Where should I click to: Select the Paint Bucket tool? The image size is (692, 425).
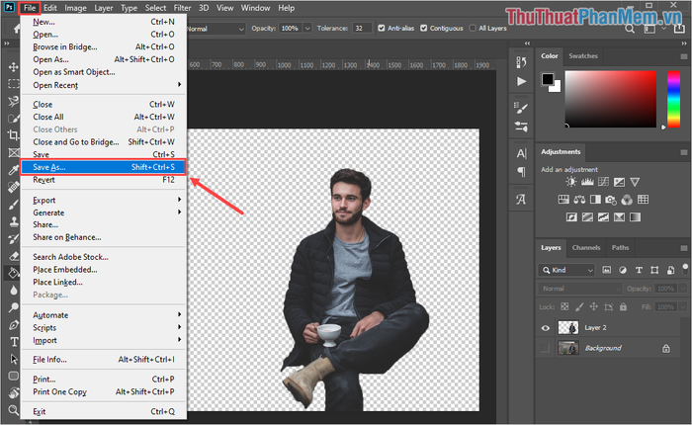click(x=13, y=273)
